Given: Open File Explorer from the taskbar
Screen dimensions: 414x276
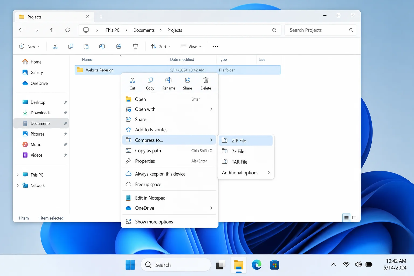Looking at the screenshot, I should [x=239, y=265].
